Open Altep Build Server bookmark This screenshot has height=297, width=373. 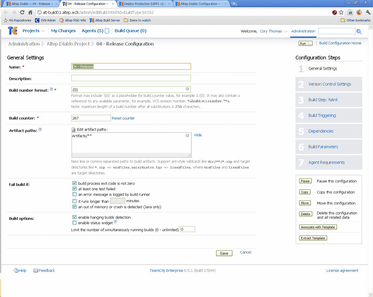[105, 20]
